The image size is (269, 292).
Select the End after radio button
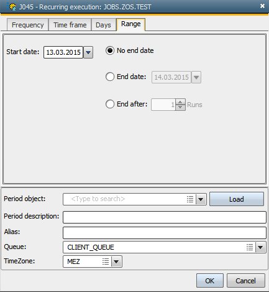110,104
